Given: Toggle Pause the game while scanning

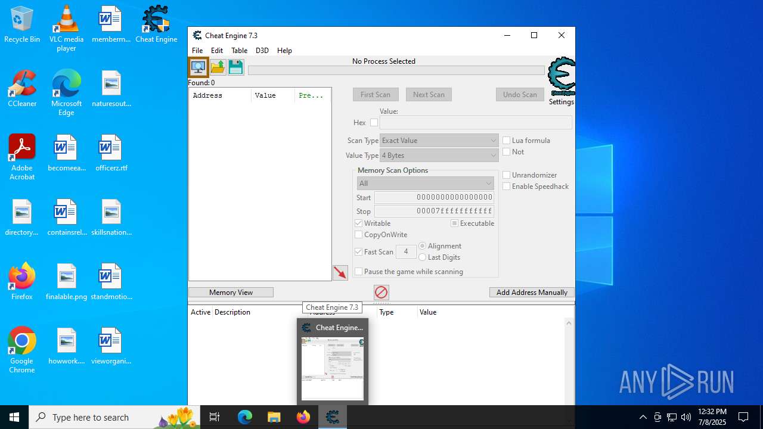Looking at the screenshot, I should 359,272.
